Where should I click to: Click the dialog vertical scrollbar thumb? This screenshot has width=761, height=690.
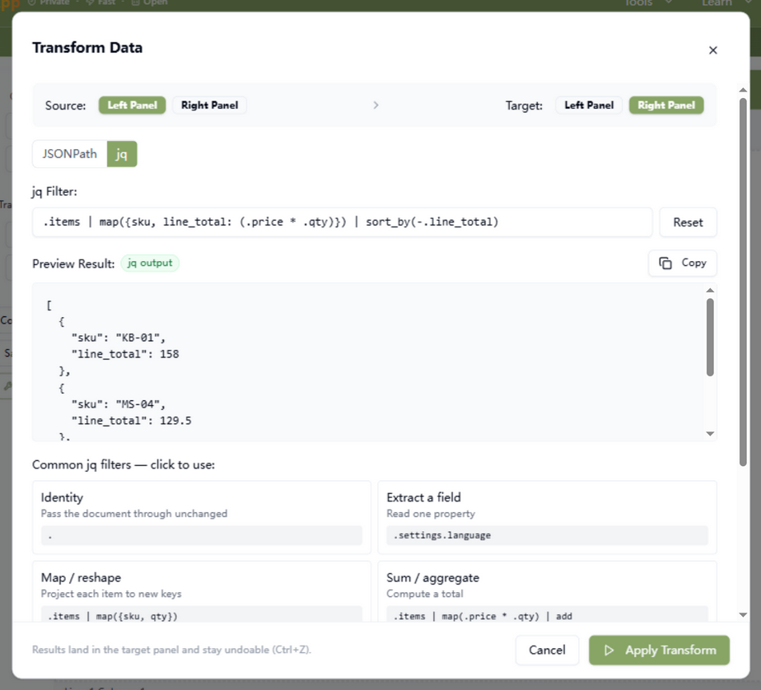743,282
